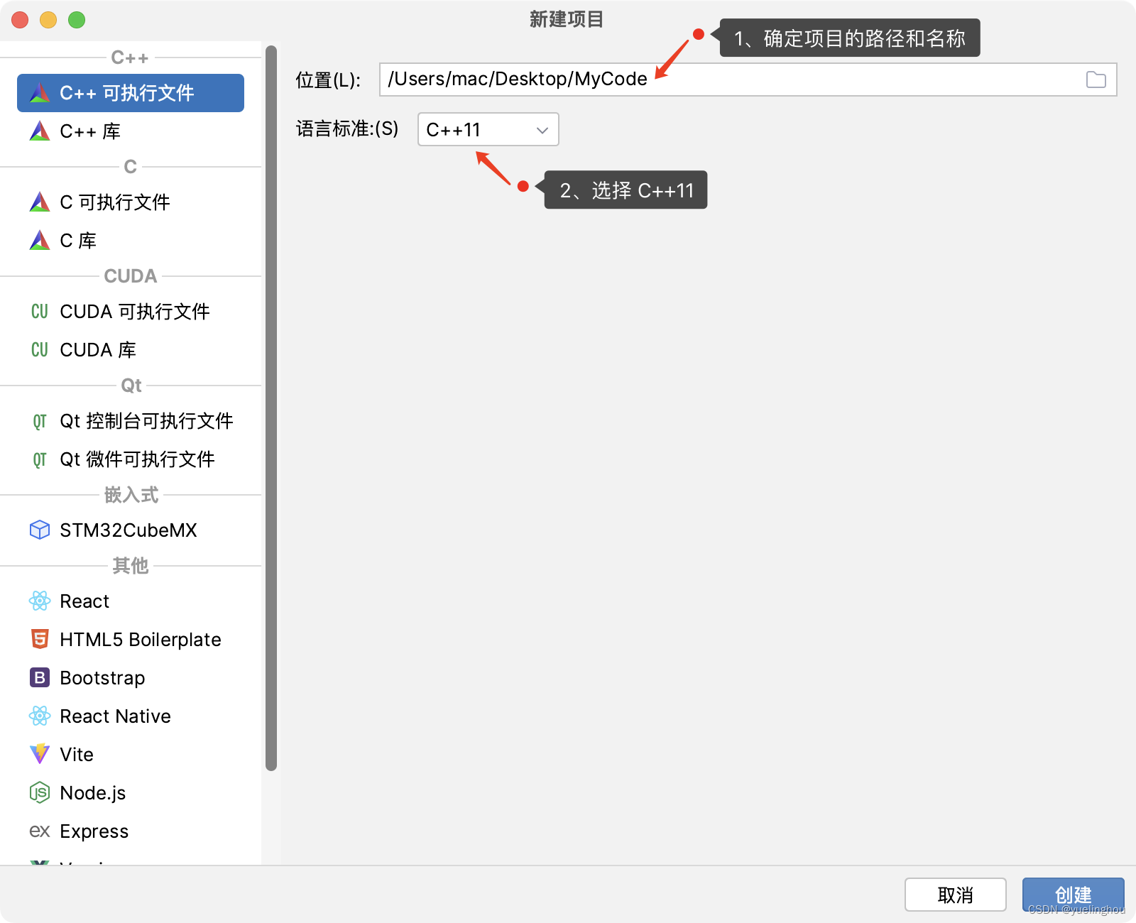Browse for location with folder icon
1136x923 pixels.
1096,80
